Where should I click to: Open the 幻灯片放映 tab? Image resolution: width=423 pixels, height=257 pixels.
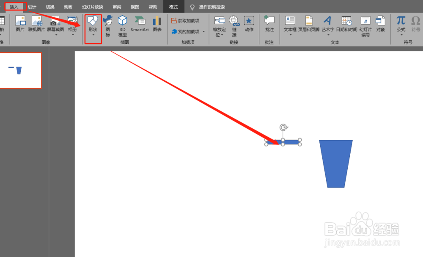click(93, 7)
